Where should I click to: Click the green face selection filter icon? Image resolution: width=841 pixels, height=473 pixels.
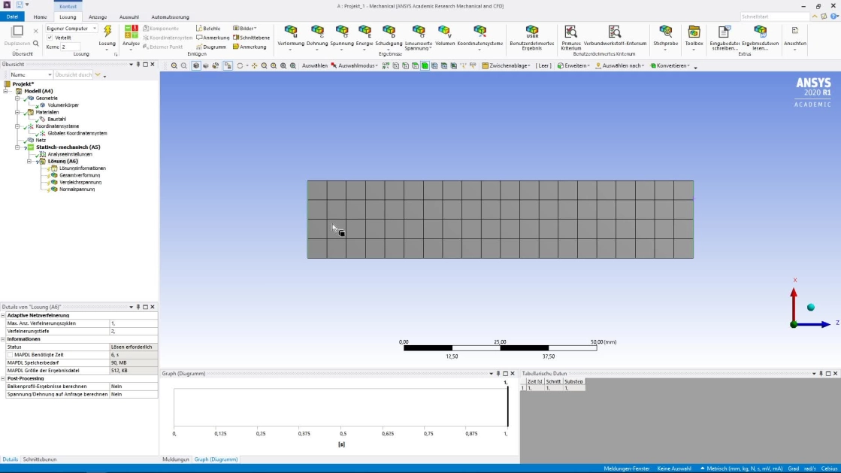(425, 65)
